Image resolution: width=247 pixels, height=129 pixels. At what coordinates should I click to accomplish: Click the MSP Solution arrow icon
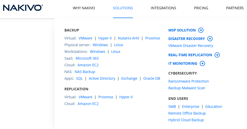tap(201, 30)
